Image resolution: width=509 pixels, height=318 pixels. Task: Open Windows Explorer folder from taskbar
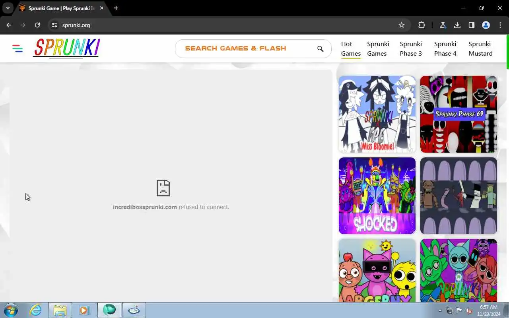coord(60,310)
